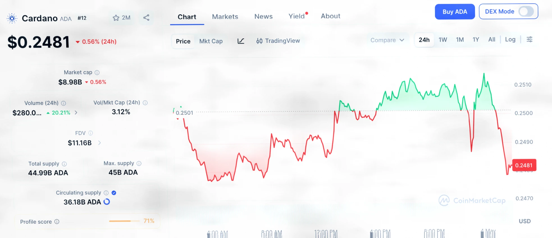The image size is (552, 238).
Task: Toggle DEX Mode switch
Action: pos(526,12)
